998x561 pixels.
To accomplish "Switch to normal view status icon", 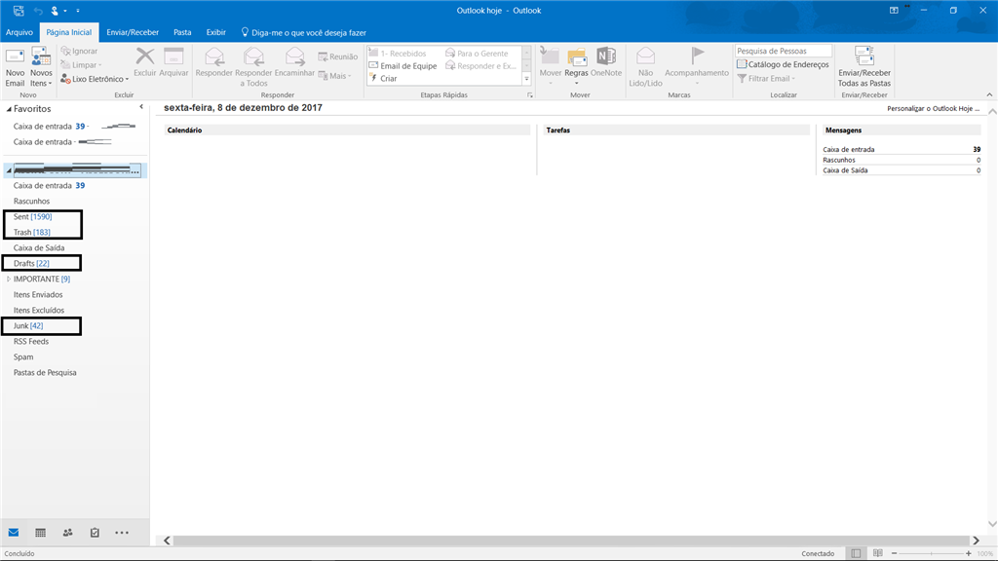I will 856,553.
